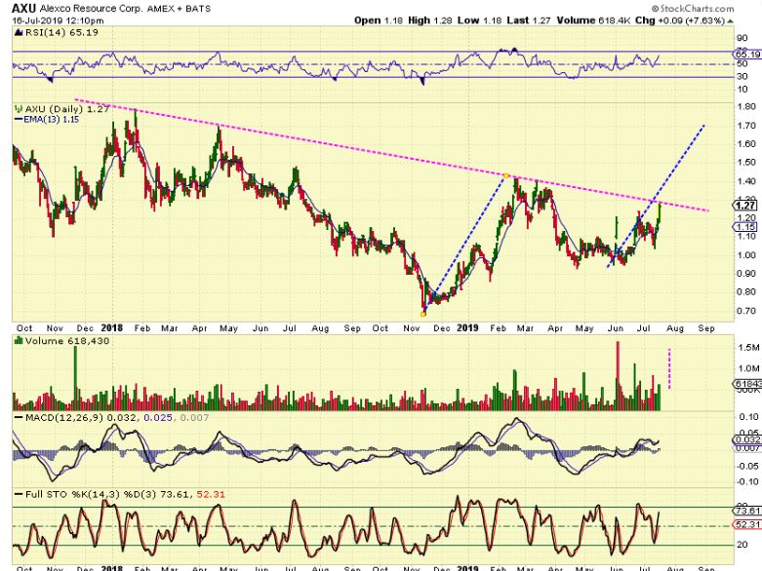Click the 16-Jul-2019 12:10pm timestamp
The width and height of the screenshot is (762, 571).
[x=58, y=20]
